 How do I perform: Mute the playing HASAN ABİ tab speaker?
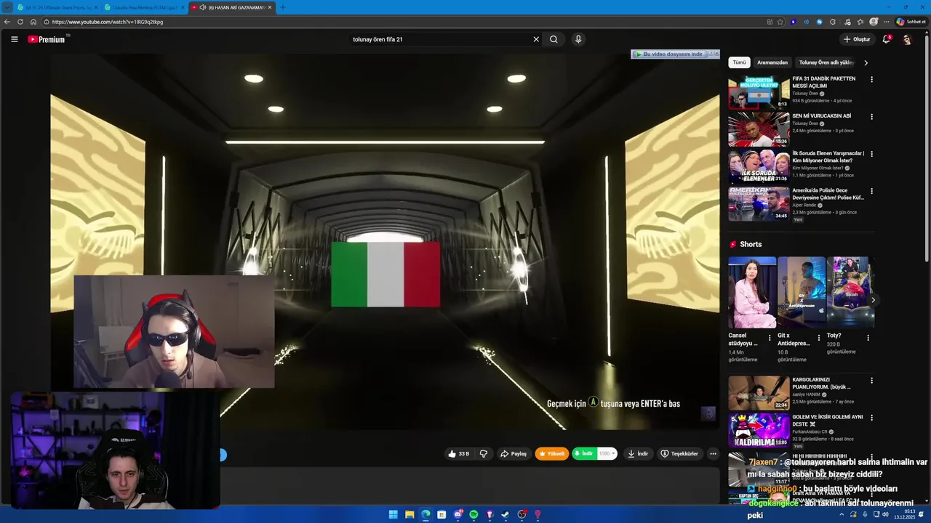tap(202, 7)
